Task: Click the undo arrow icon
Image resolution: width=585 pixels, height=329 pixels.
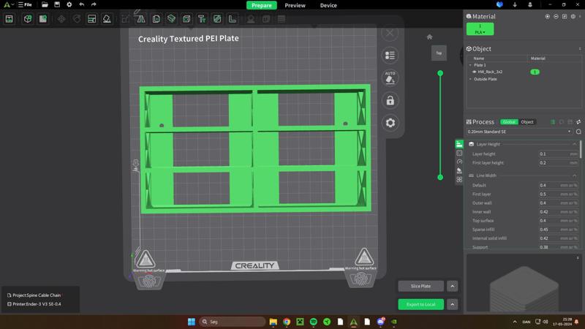Action: click(81, 5)
